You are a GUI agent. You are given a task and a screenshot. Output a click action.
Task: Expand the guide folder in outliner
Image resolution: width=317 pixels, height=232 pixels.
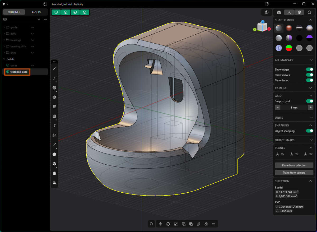[4, 27]
